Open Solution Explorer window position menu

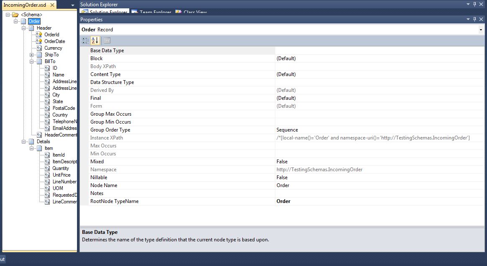tap(468, 4)
